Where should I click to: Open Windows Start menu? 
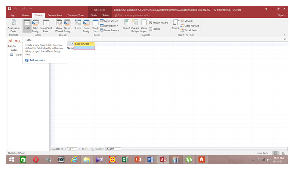click(11, 160)
